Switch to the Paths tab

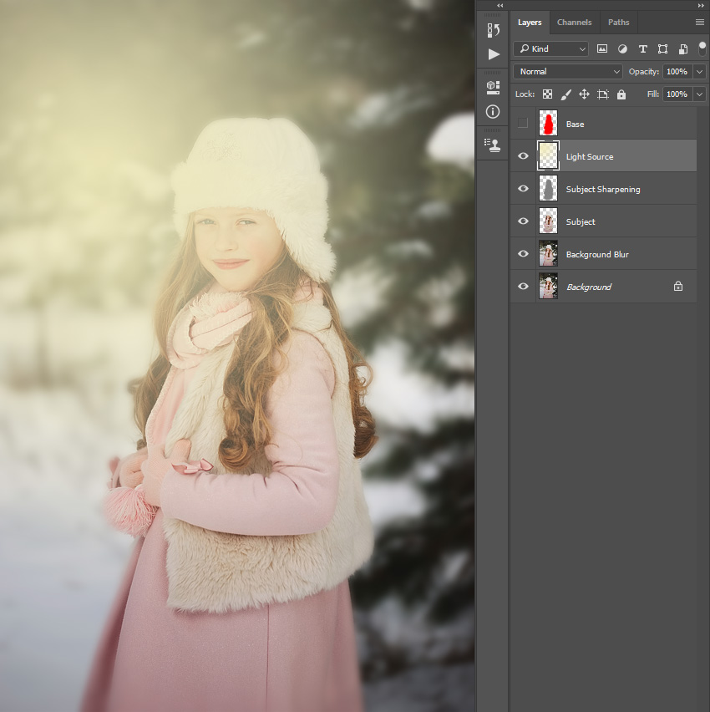tap(618, 23)
